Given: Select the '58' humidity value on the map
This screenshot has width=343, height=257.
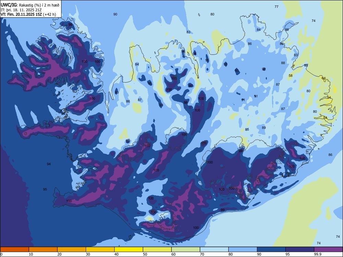Looking at the screenshot, I should coord(291,76).
